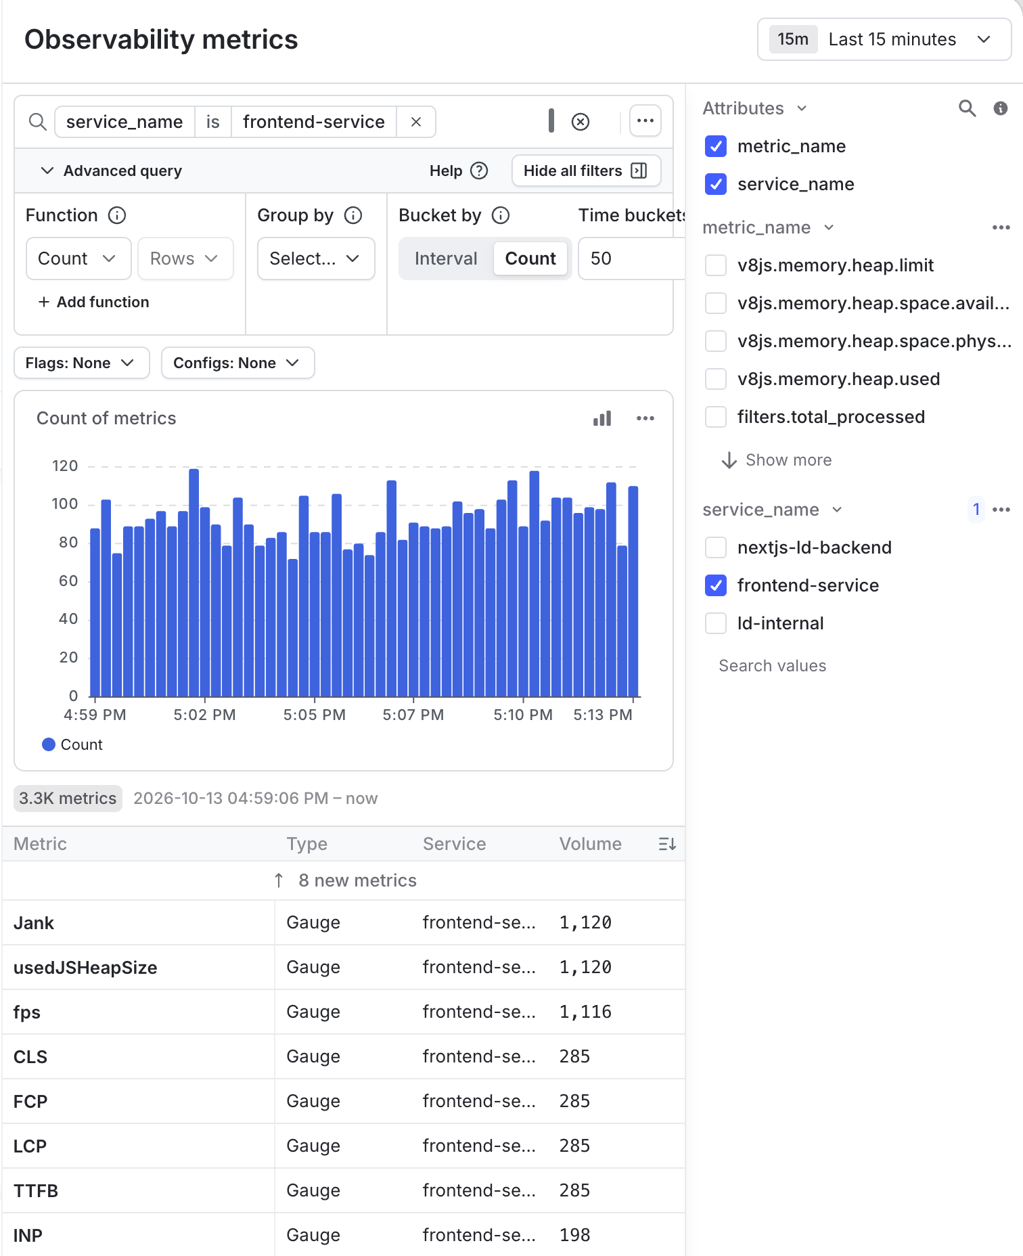
Task: Sort table by Volume column header
Action: tap(590, 844)
